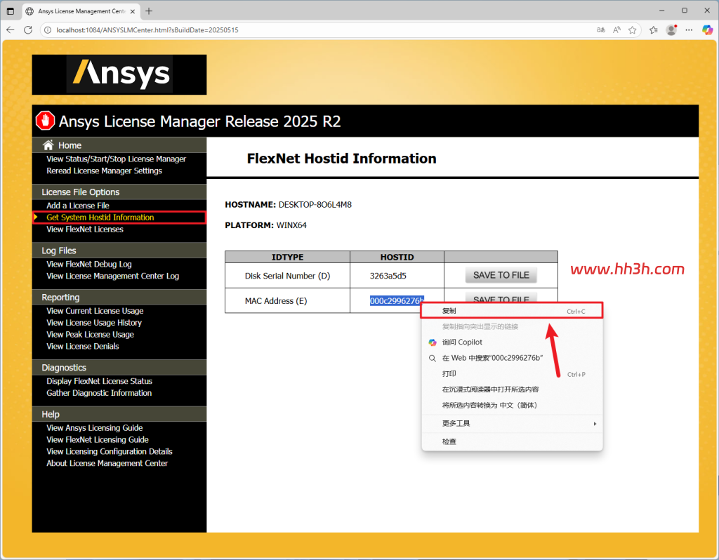The image size is (719, 560).
Task: Choose search the Web for 000c2996276b
Action: point(512,358)
